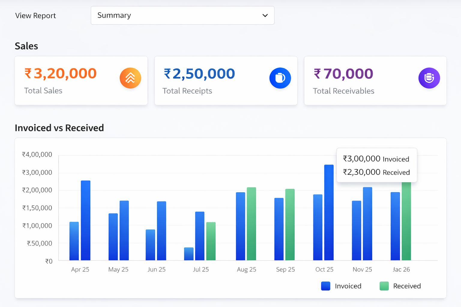Screen dimensions: 461x307
Task: Click the chevron arrow in the Summary box
Action: [x=265, y=16]
